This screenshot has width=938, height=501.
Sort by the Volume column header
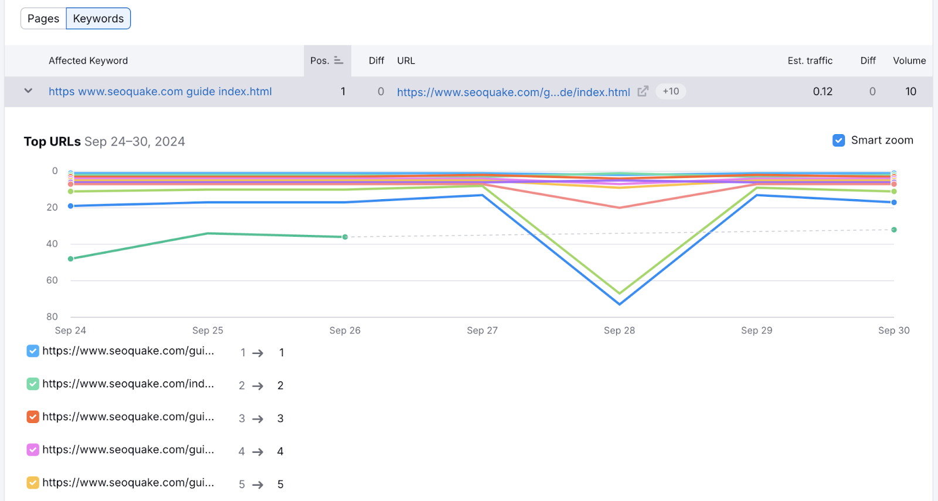[x=909, y=60]
